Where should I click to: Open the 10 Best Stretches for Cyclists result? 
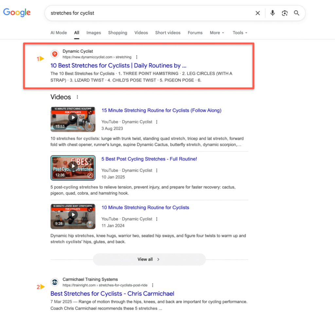(118, 65)
